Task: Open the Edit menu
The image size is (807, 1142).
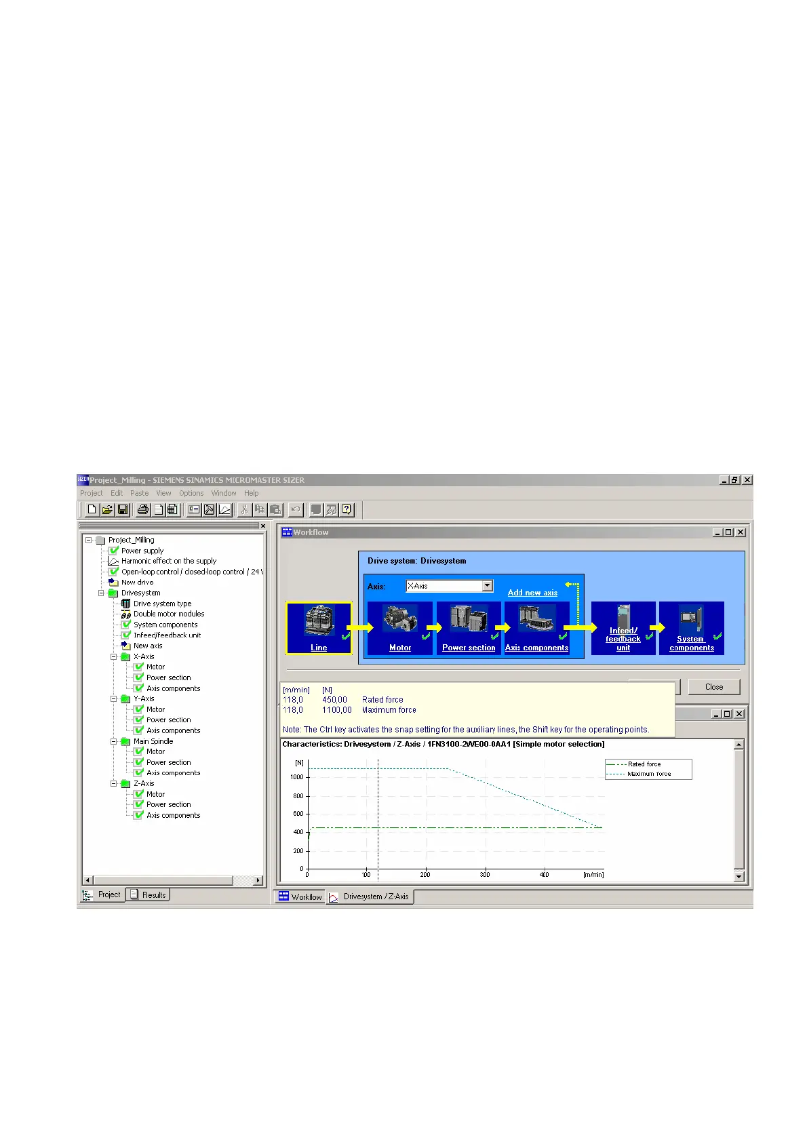Action: 117,493
